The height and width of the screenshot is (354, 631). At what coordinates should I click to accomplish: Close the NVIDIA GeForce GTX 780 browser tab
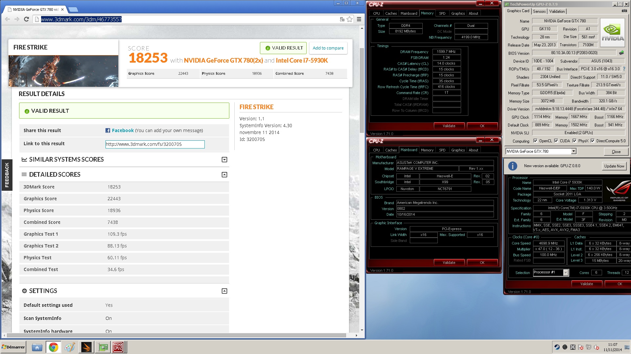pos(62,10)
